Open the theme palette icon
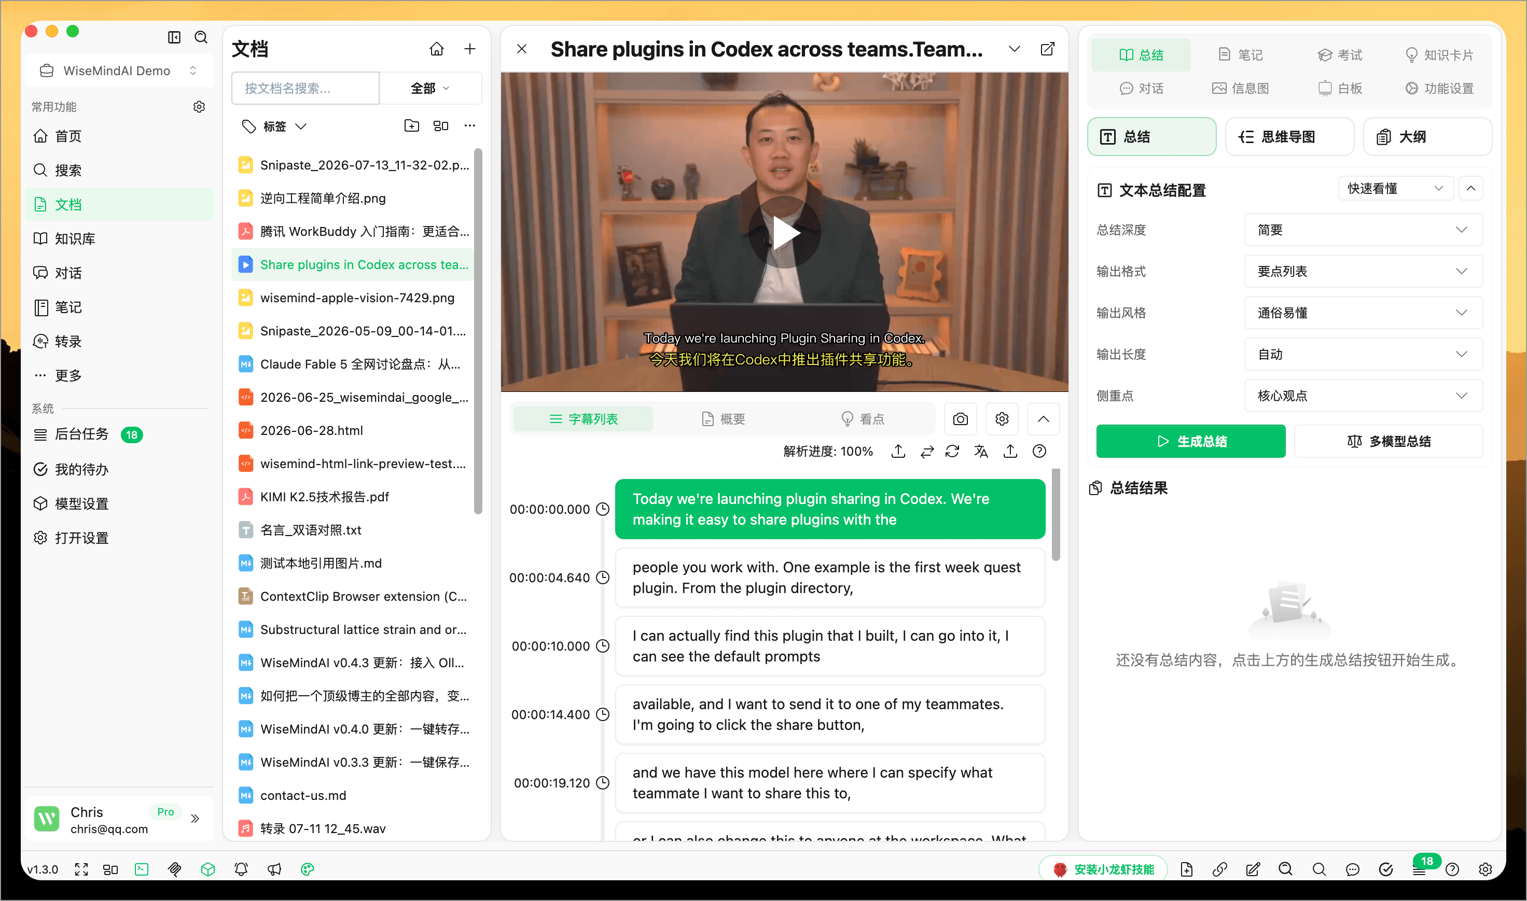This screenshot has width=1527, height=901. click(308, 869)
